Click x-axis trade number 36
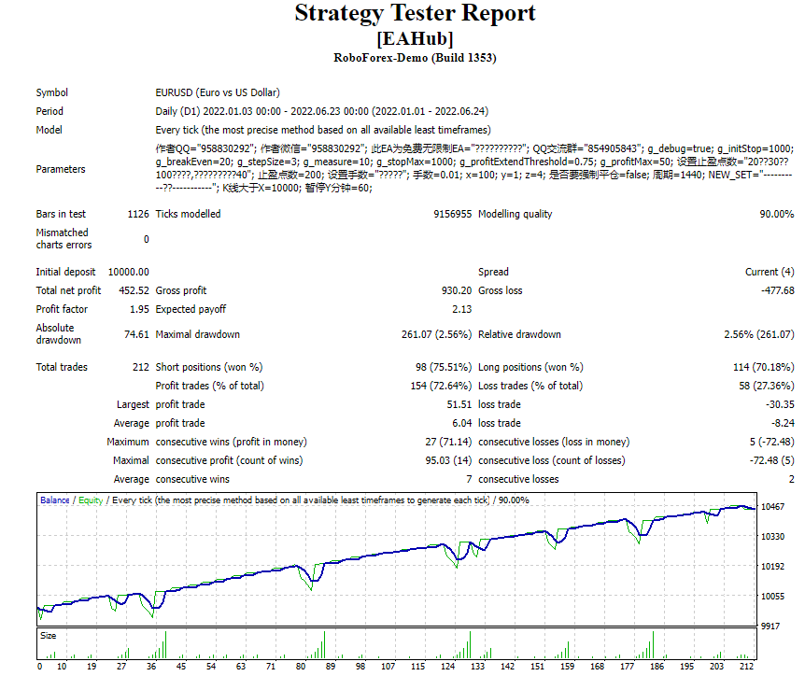The height and width of the screenshot is (676, 805). point(151,667)
